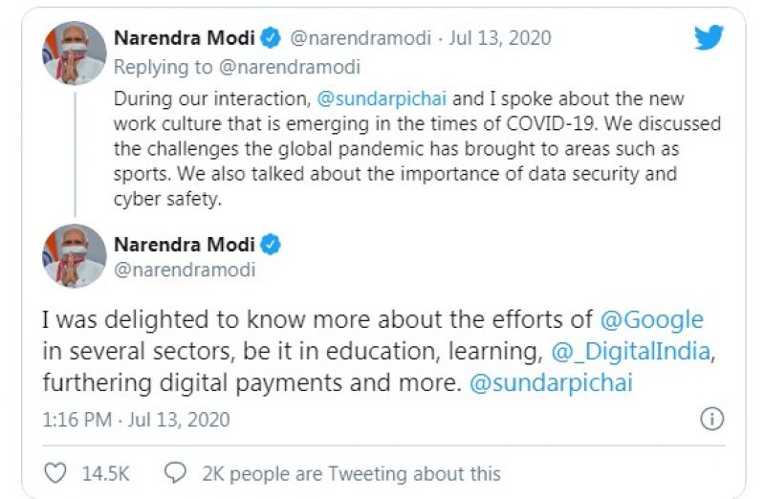Click verified badge beside the lower Narendra Modi name
The height and width of the screenshot is (499, 765).
click(272, 245)
